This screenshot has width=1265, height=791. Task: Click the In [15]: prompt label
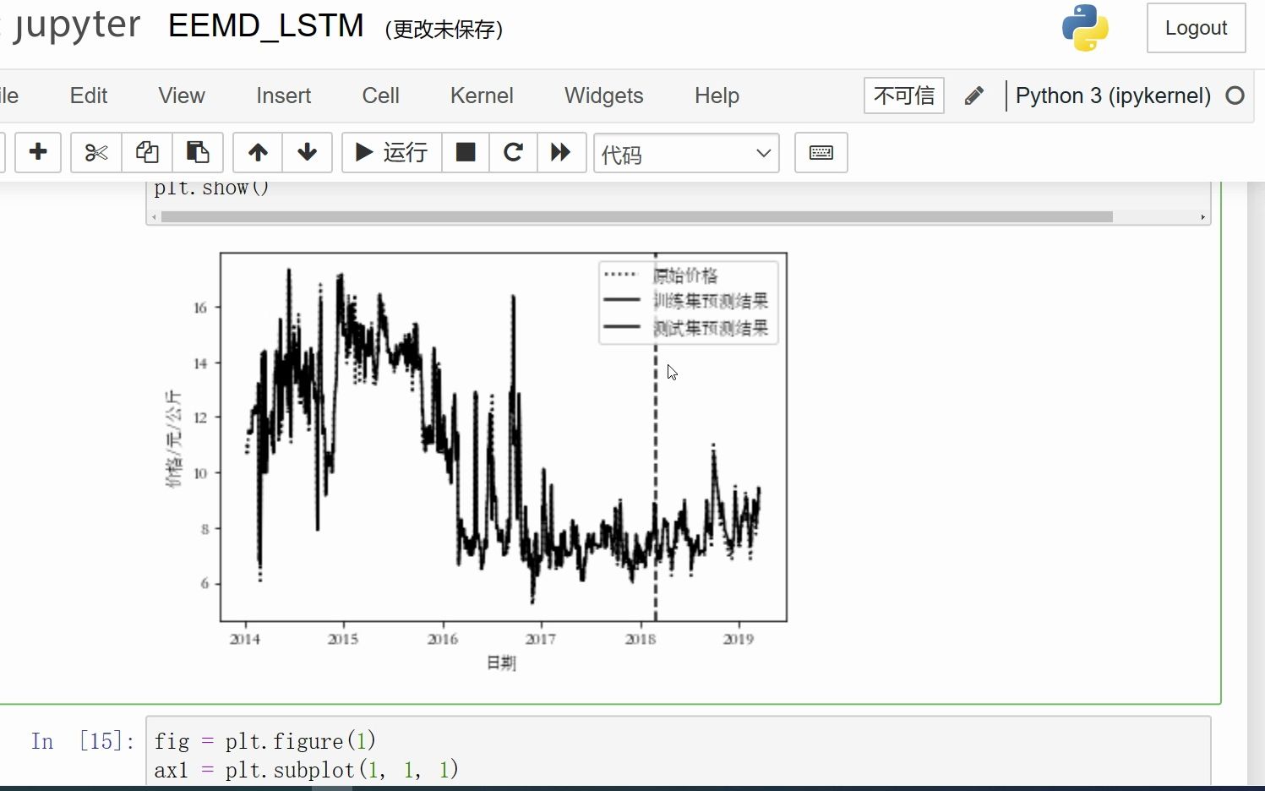pos(83,741)
